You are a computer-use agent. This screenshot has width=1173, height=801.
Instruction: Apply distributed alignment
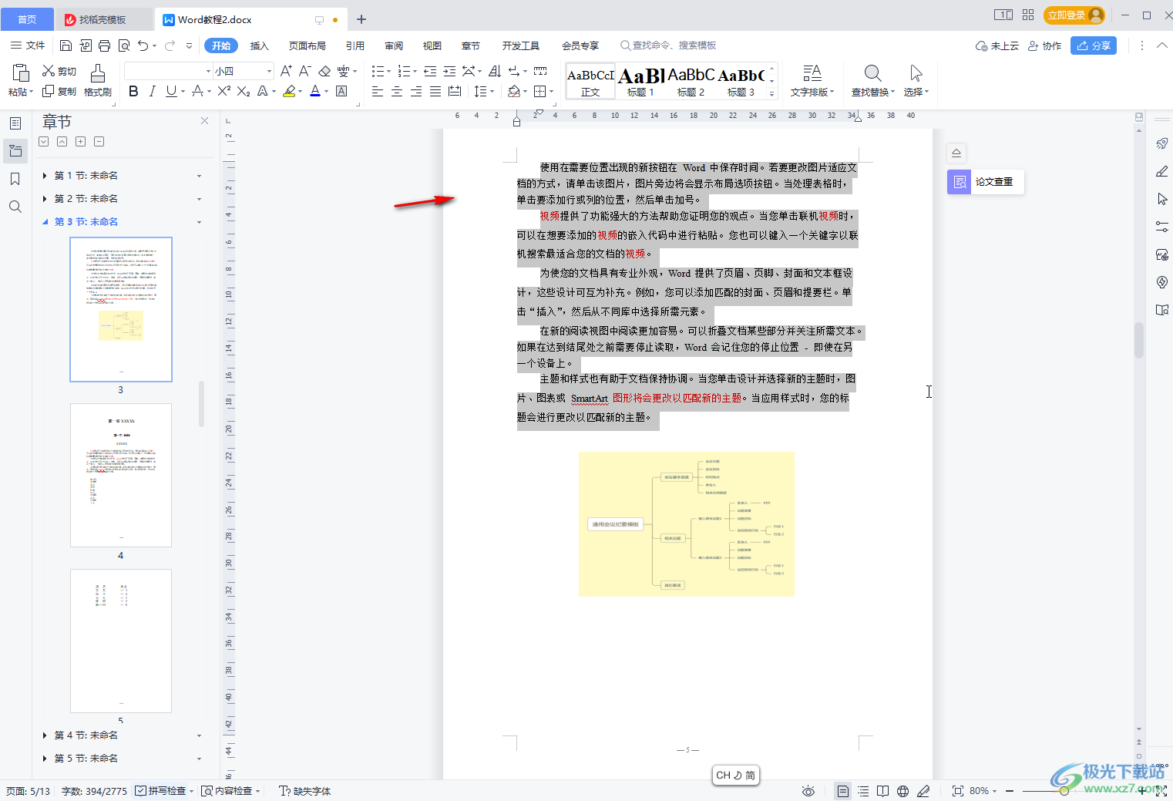(x=455, y=91)
